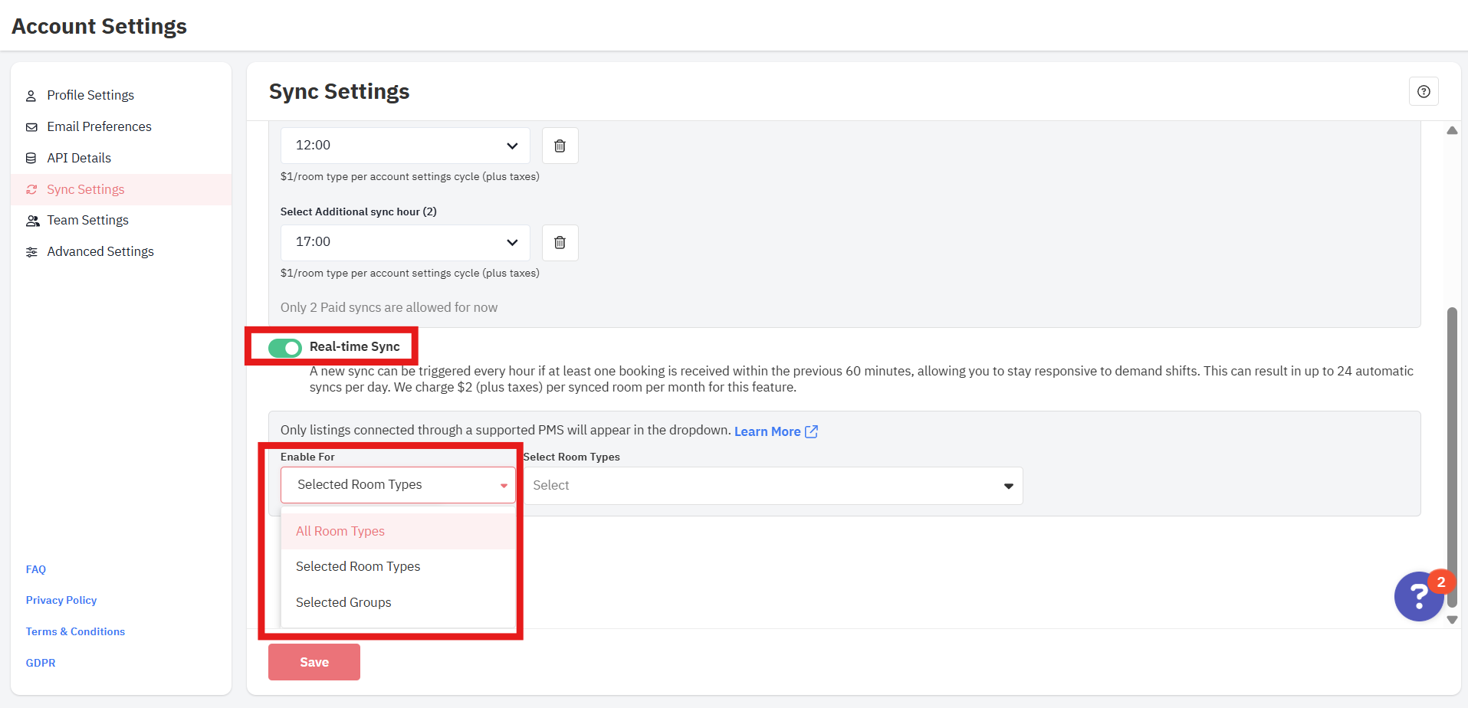
Task: Click the Profile Settings person icon
Action: tap(31, 96)
